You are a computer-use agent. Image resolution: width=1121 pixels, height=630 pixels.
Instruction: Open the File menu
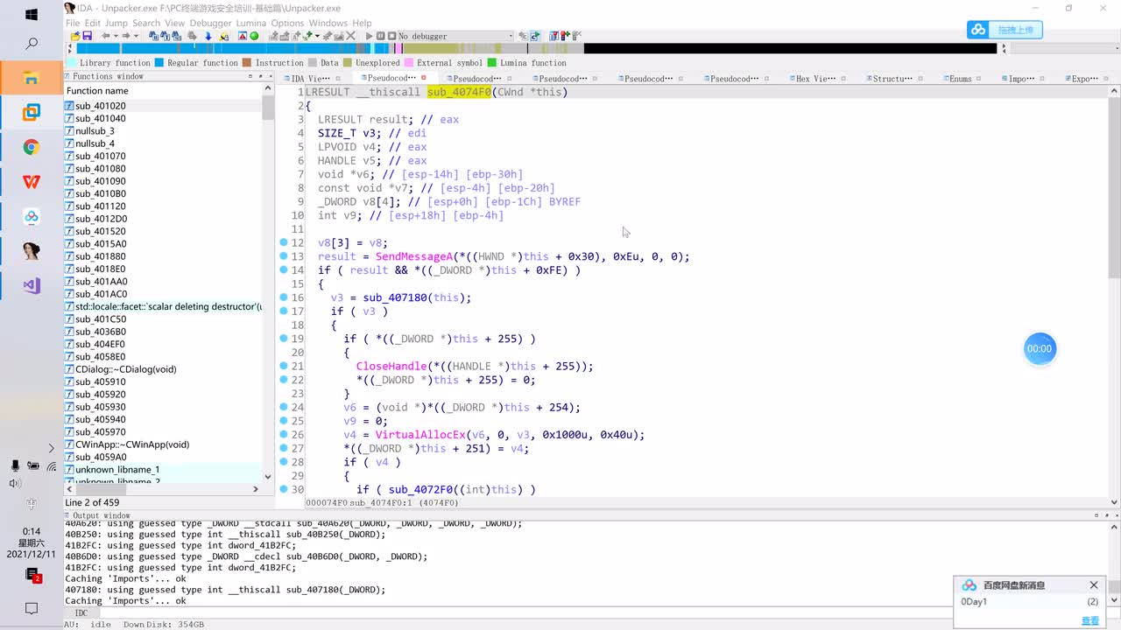tap(73, 23)
